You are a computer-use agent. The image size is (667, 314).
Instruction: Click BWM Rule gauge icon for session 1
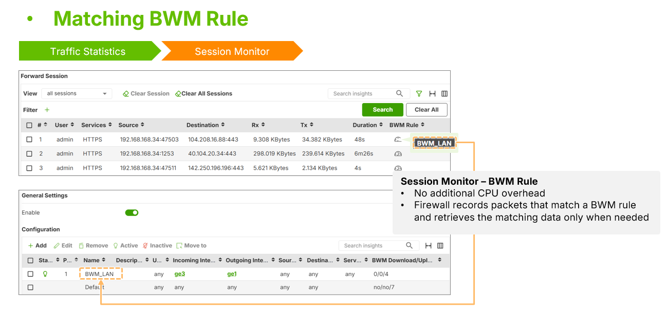(398, 140)
